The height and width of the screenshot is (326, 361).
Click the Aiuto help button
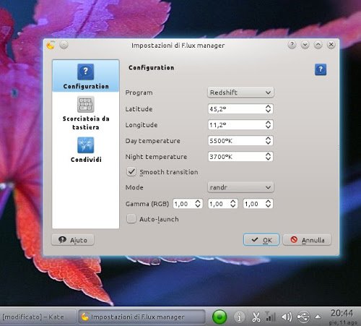tap(73, 240)
